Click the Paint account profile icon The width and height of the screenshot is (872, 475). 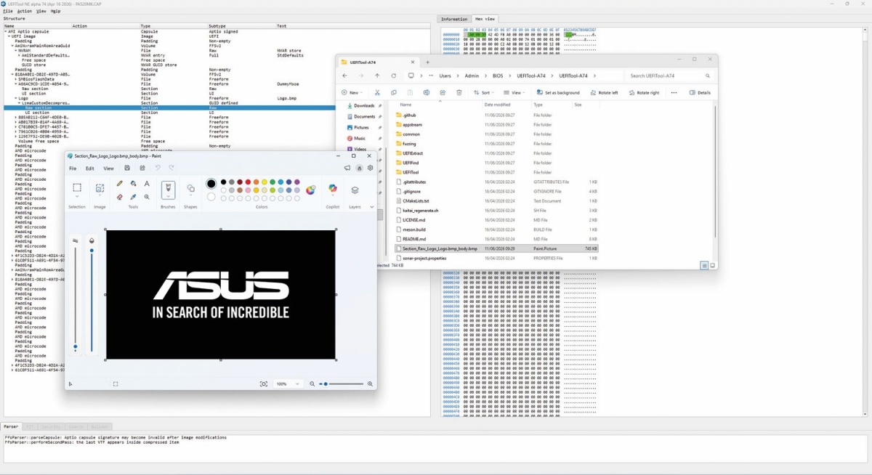359,168
